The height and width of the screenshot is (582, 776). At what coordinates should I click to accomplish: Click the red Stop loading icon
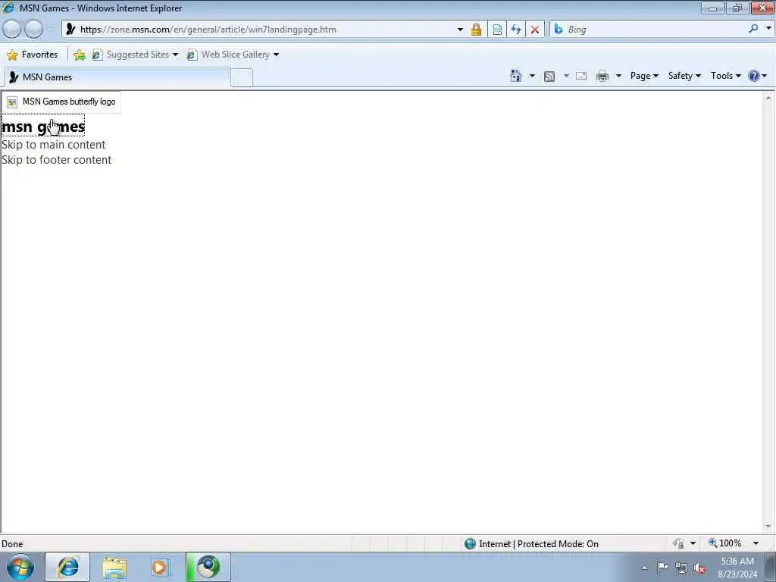(535, 30)
